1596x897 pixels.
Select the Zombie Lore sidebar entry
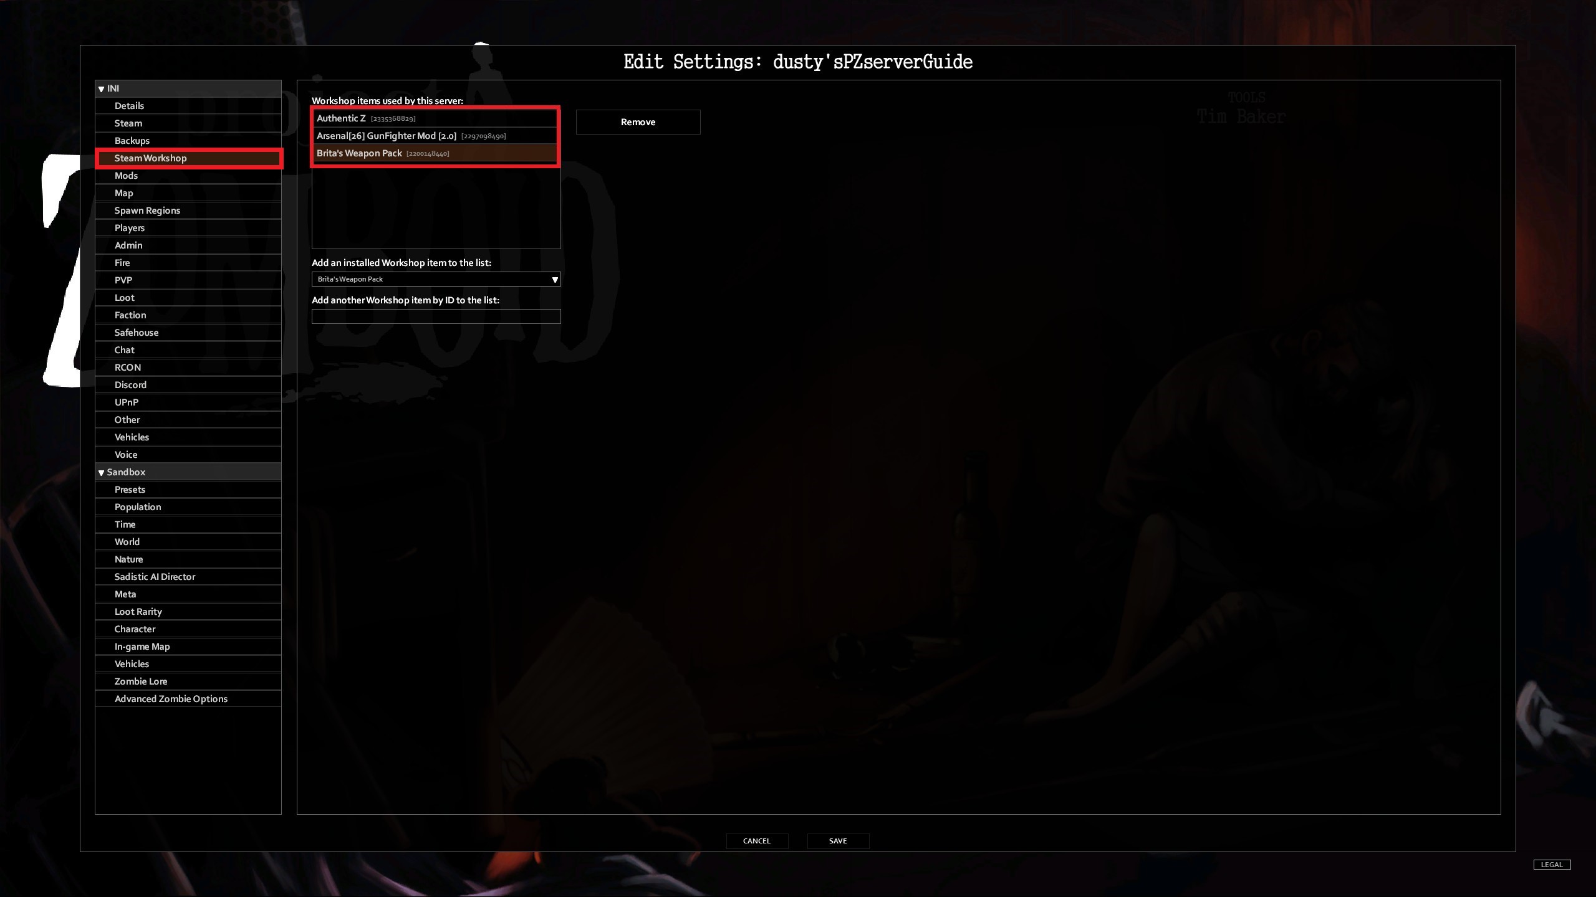pos(140,680)
